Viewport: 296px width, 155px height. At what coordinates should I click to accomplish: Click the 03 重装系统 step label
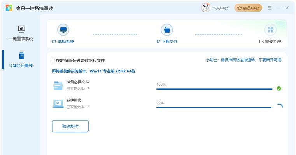tap(270, 41)
